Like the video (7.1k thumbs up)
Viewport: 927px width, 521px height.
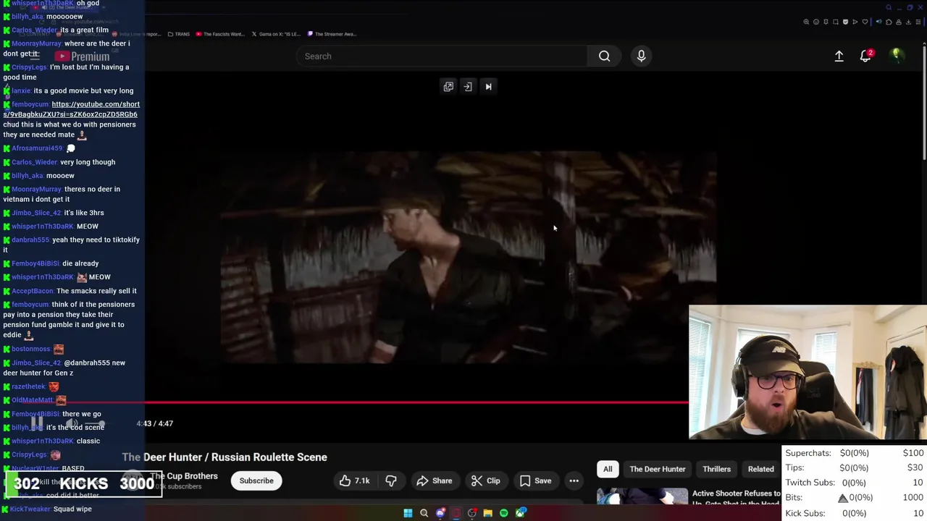click(353, 480)
